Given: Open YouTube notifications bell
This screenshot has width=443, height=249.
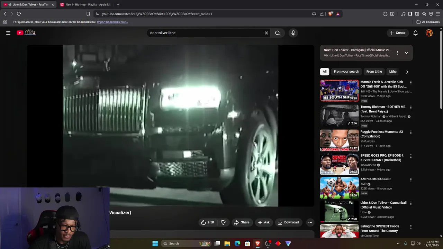Looking at the screenshot, I should (x=416, y=33).
